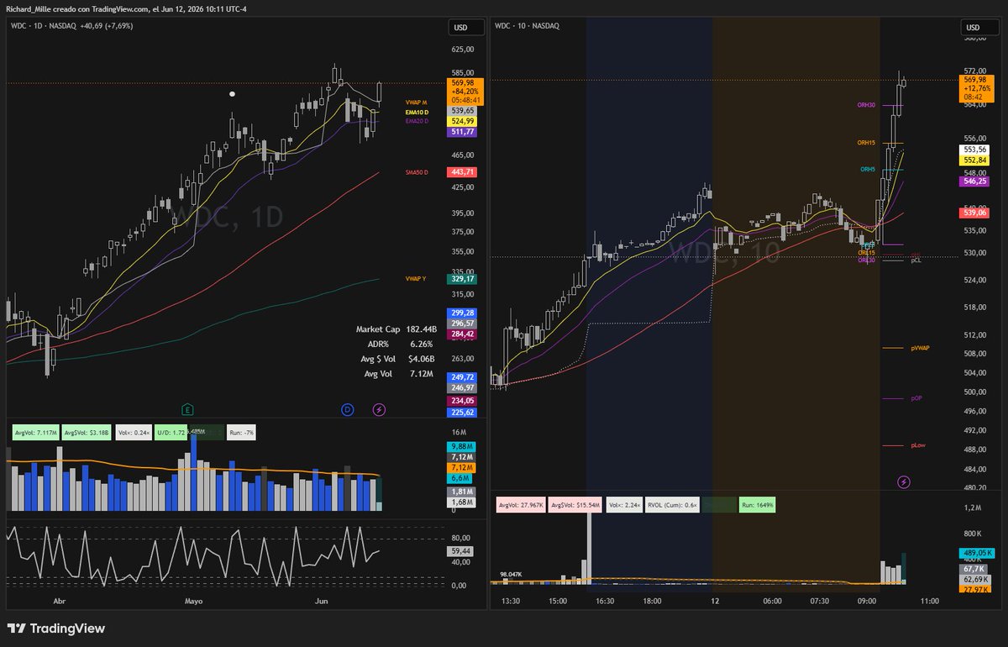Click the blue 249,72 price tag
The height and width of the screenshot is (647, 1008).
pyautogui.click(x=463, y=377)
